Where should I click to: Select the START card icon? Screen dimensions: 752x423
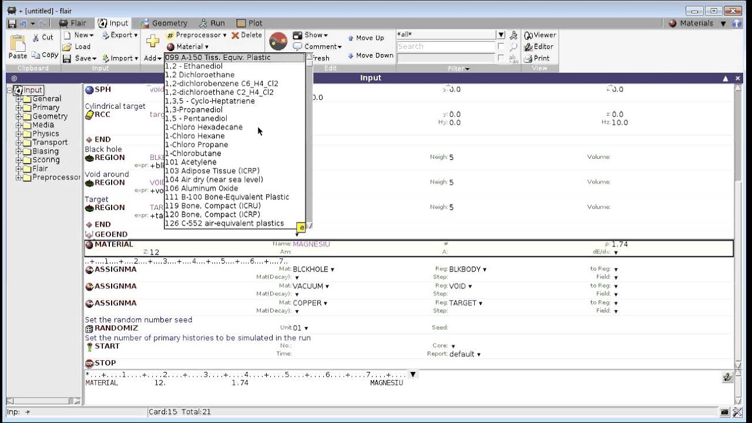(89, 347)
